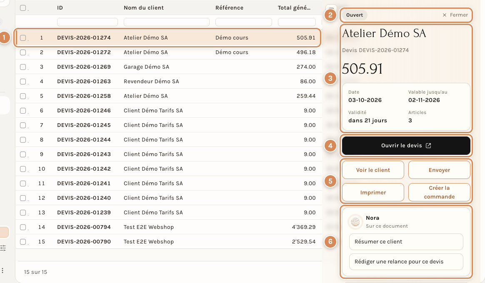This screenshot has width=485, height=283.
Task: Click the Atelier Démo SA panel title
Action: pyautogui.click(x=384, y=33)
